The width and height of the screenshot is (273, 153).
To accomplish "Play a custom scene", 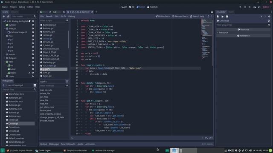I will [259, 7].
